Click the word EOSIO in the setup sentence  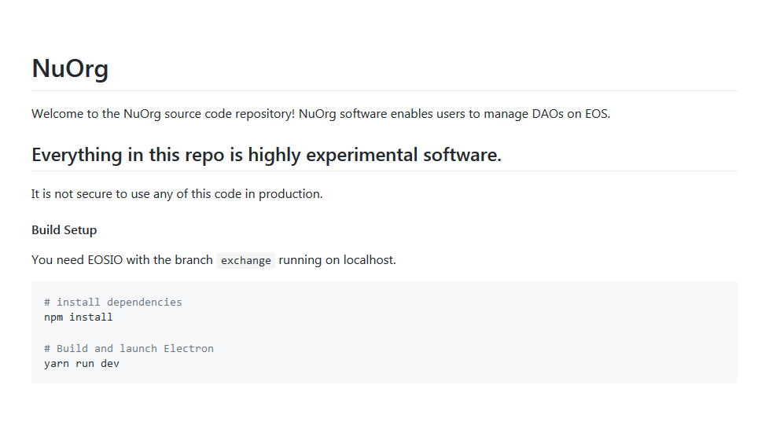pos(105,260)
